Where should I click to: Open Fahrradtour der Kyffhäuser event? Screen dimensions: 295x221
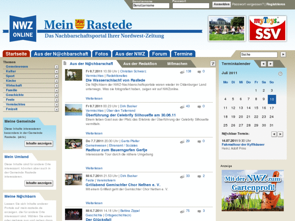coord(243,144)
